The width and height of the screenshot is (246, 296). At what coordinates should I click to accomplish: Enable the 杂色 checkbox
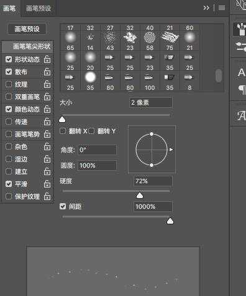pyautogui.click(x=9, y=146)
